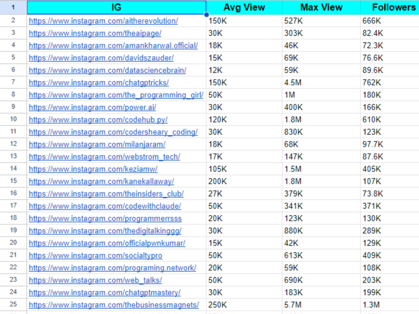Select Followers cell 1.3M
The height and width of the screenshot is (314, 419).
coord(390,305)
